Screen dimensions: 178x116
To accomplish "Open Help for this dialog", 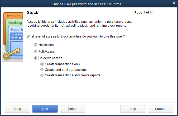I will (x=133, y=109).
